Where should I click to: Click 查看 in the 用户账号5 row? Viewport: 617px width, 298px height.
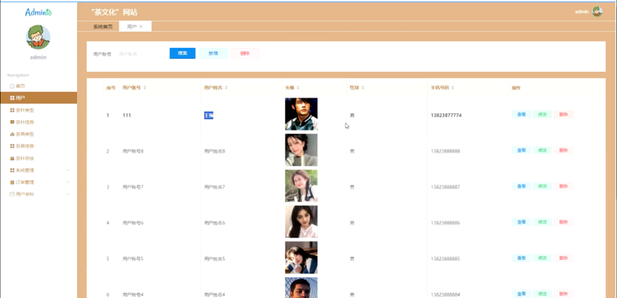[521, 258]
